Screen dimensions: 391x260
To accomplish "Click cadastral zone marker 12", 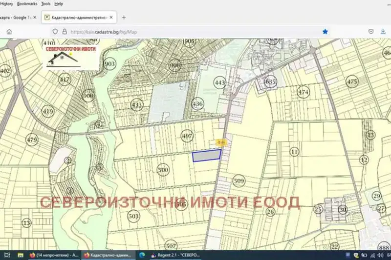I will 364,160.
